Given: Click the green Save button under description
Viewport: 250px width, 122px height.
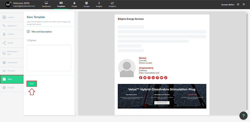Looking at the screenshot, I should [32, 84].
